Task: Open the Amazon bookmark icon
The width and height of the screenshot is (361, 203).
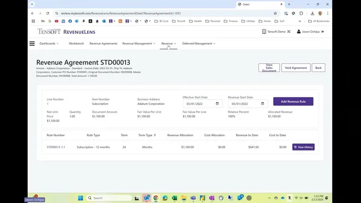Action: (x=83, y=21)
